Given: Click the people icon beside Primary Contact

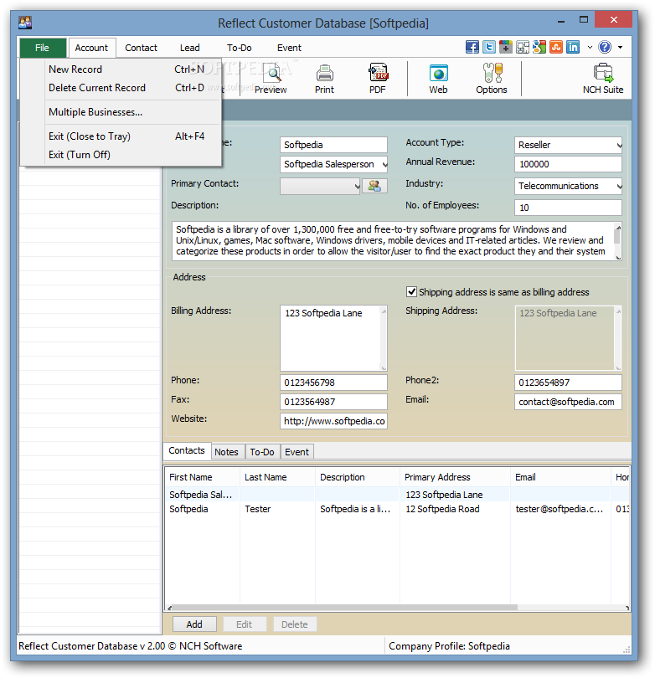Looking at the screenshot, I should 374,186.
